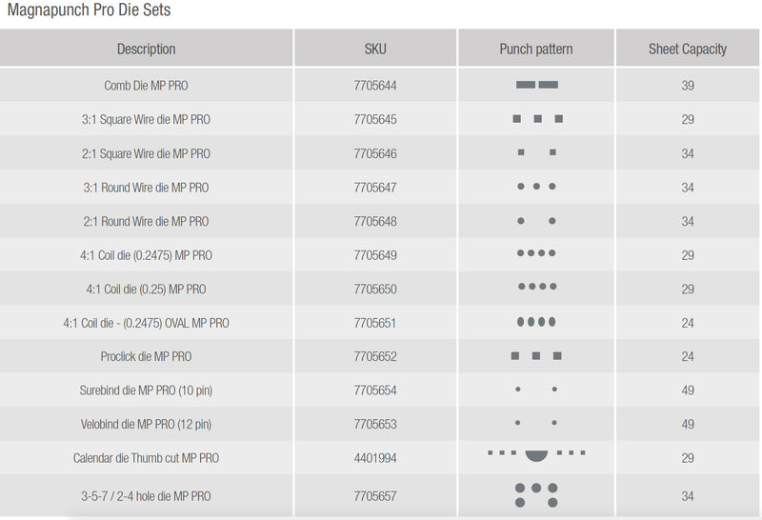Select the 2:1 Round Wire punch pattern icon
The width and height of the screenshot is (762, 520).
(536, 221)
